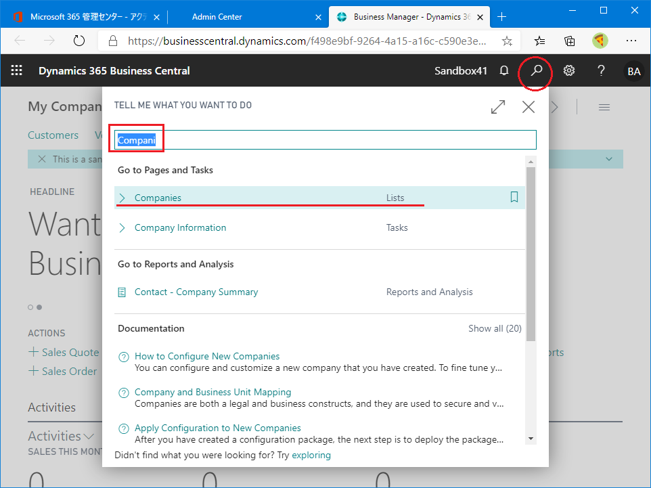Viewport: 651px width, 488px height.
Task: Click the results list scrollbar thumb
Action: point(531,254)
